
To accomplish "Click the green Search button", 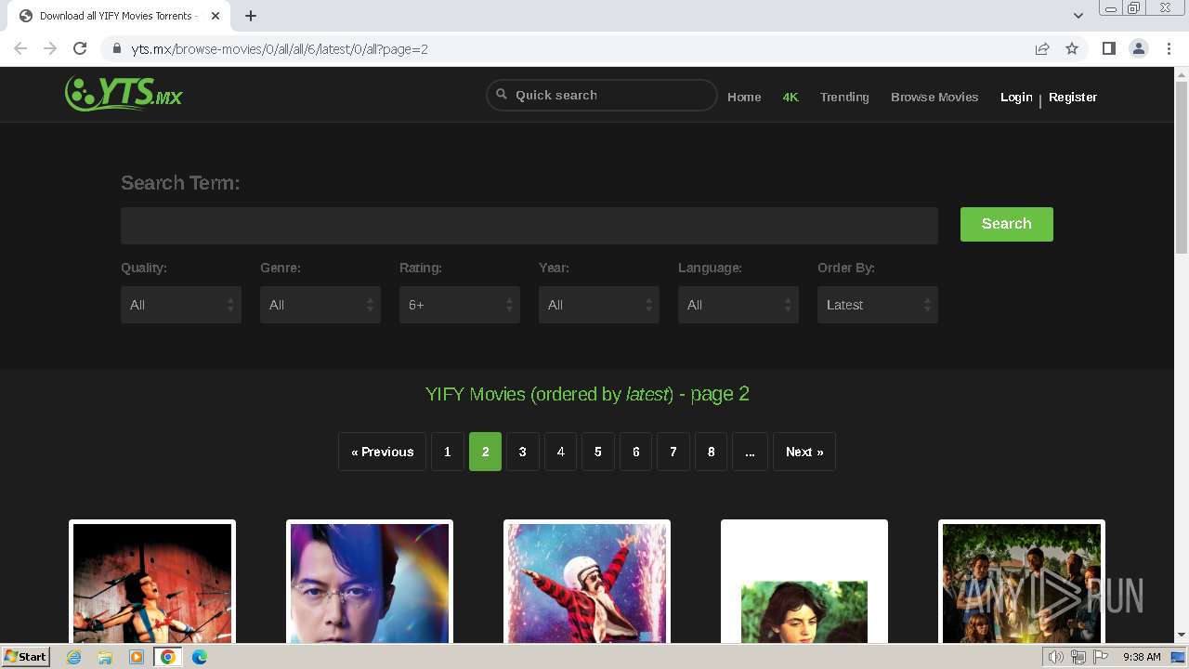I will tap(1007, 224).
